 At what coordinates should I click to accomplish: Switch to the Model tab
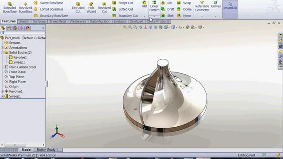27,150
